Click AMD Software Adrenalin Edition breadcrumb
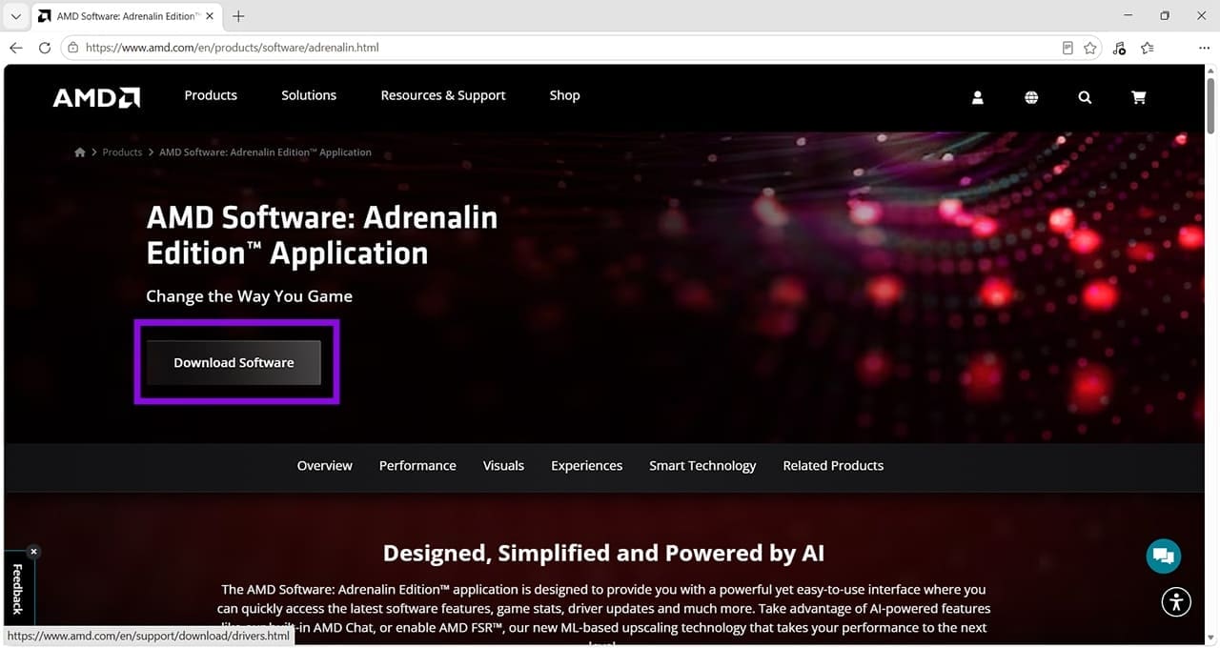Image resolution: width=1220 pixels, height=648 pixels. [x=265, y=152]
